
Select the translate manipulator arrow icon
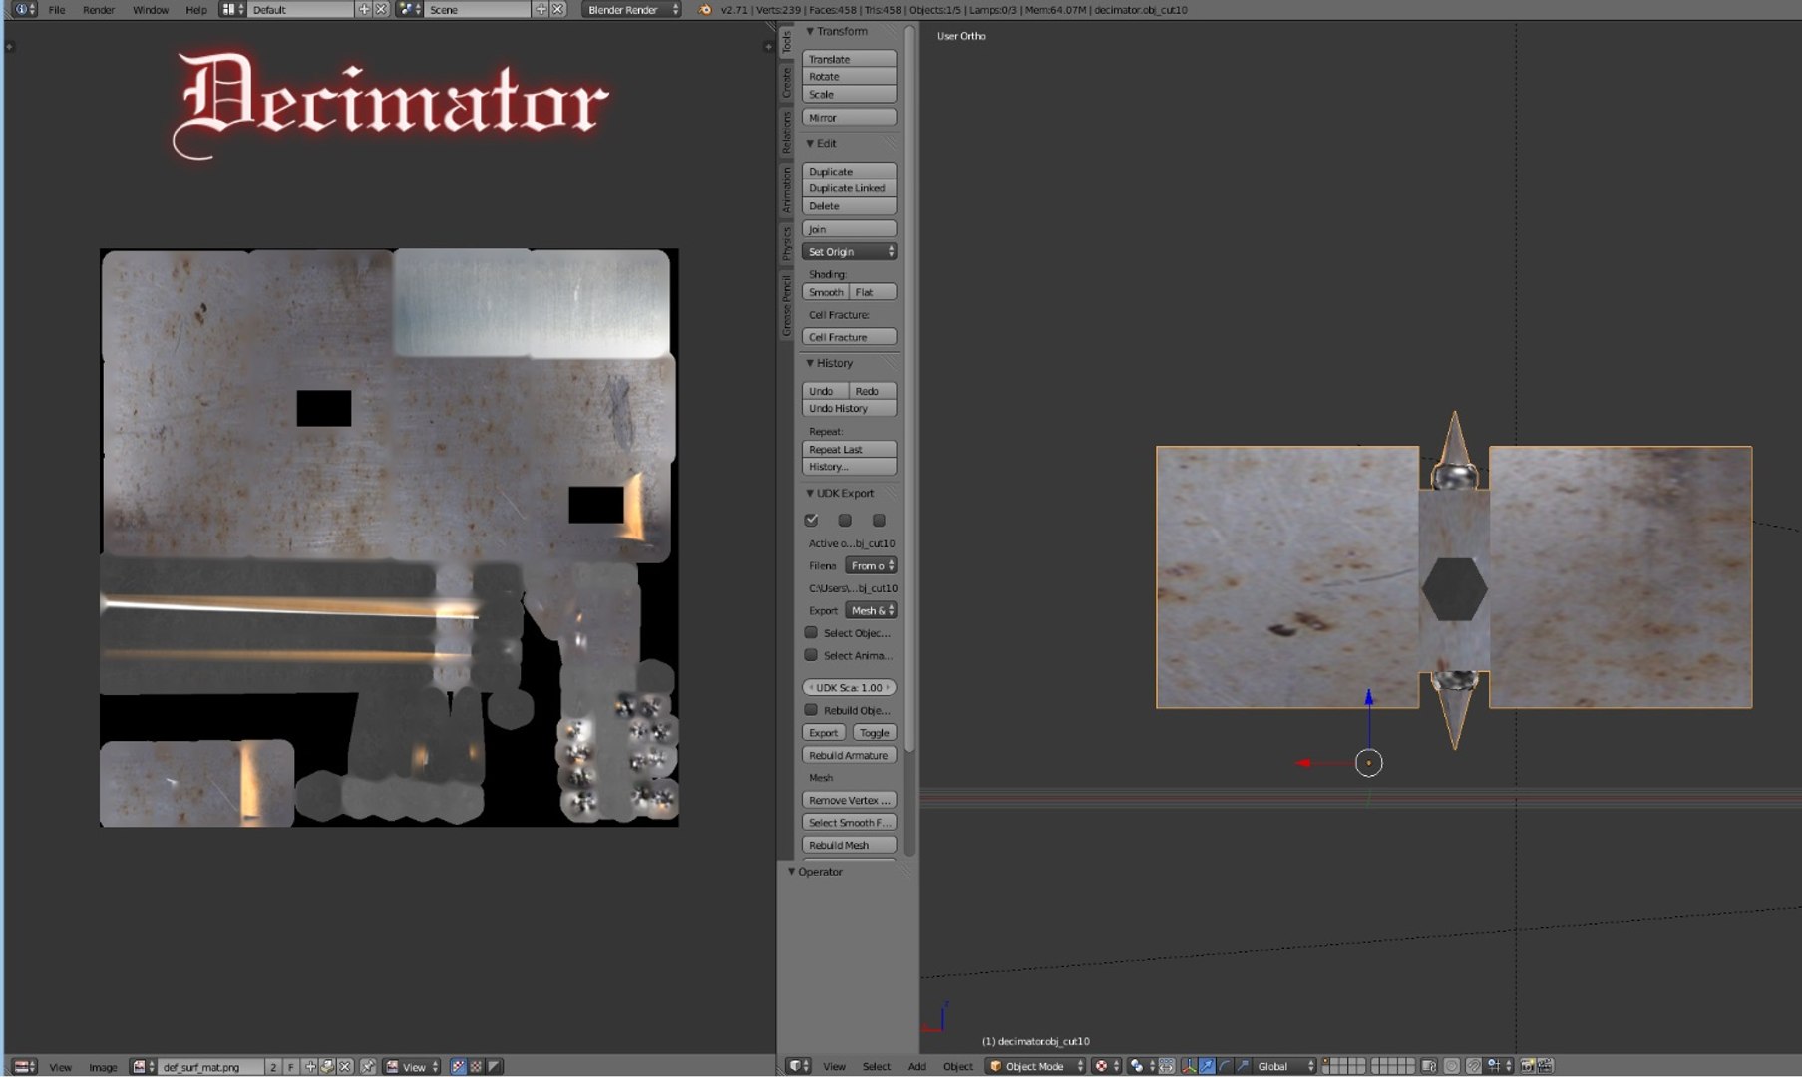click(x=1207, y=1066)
